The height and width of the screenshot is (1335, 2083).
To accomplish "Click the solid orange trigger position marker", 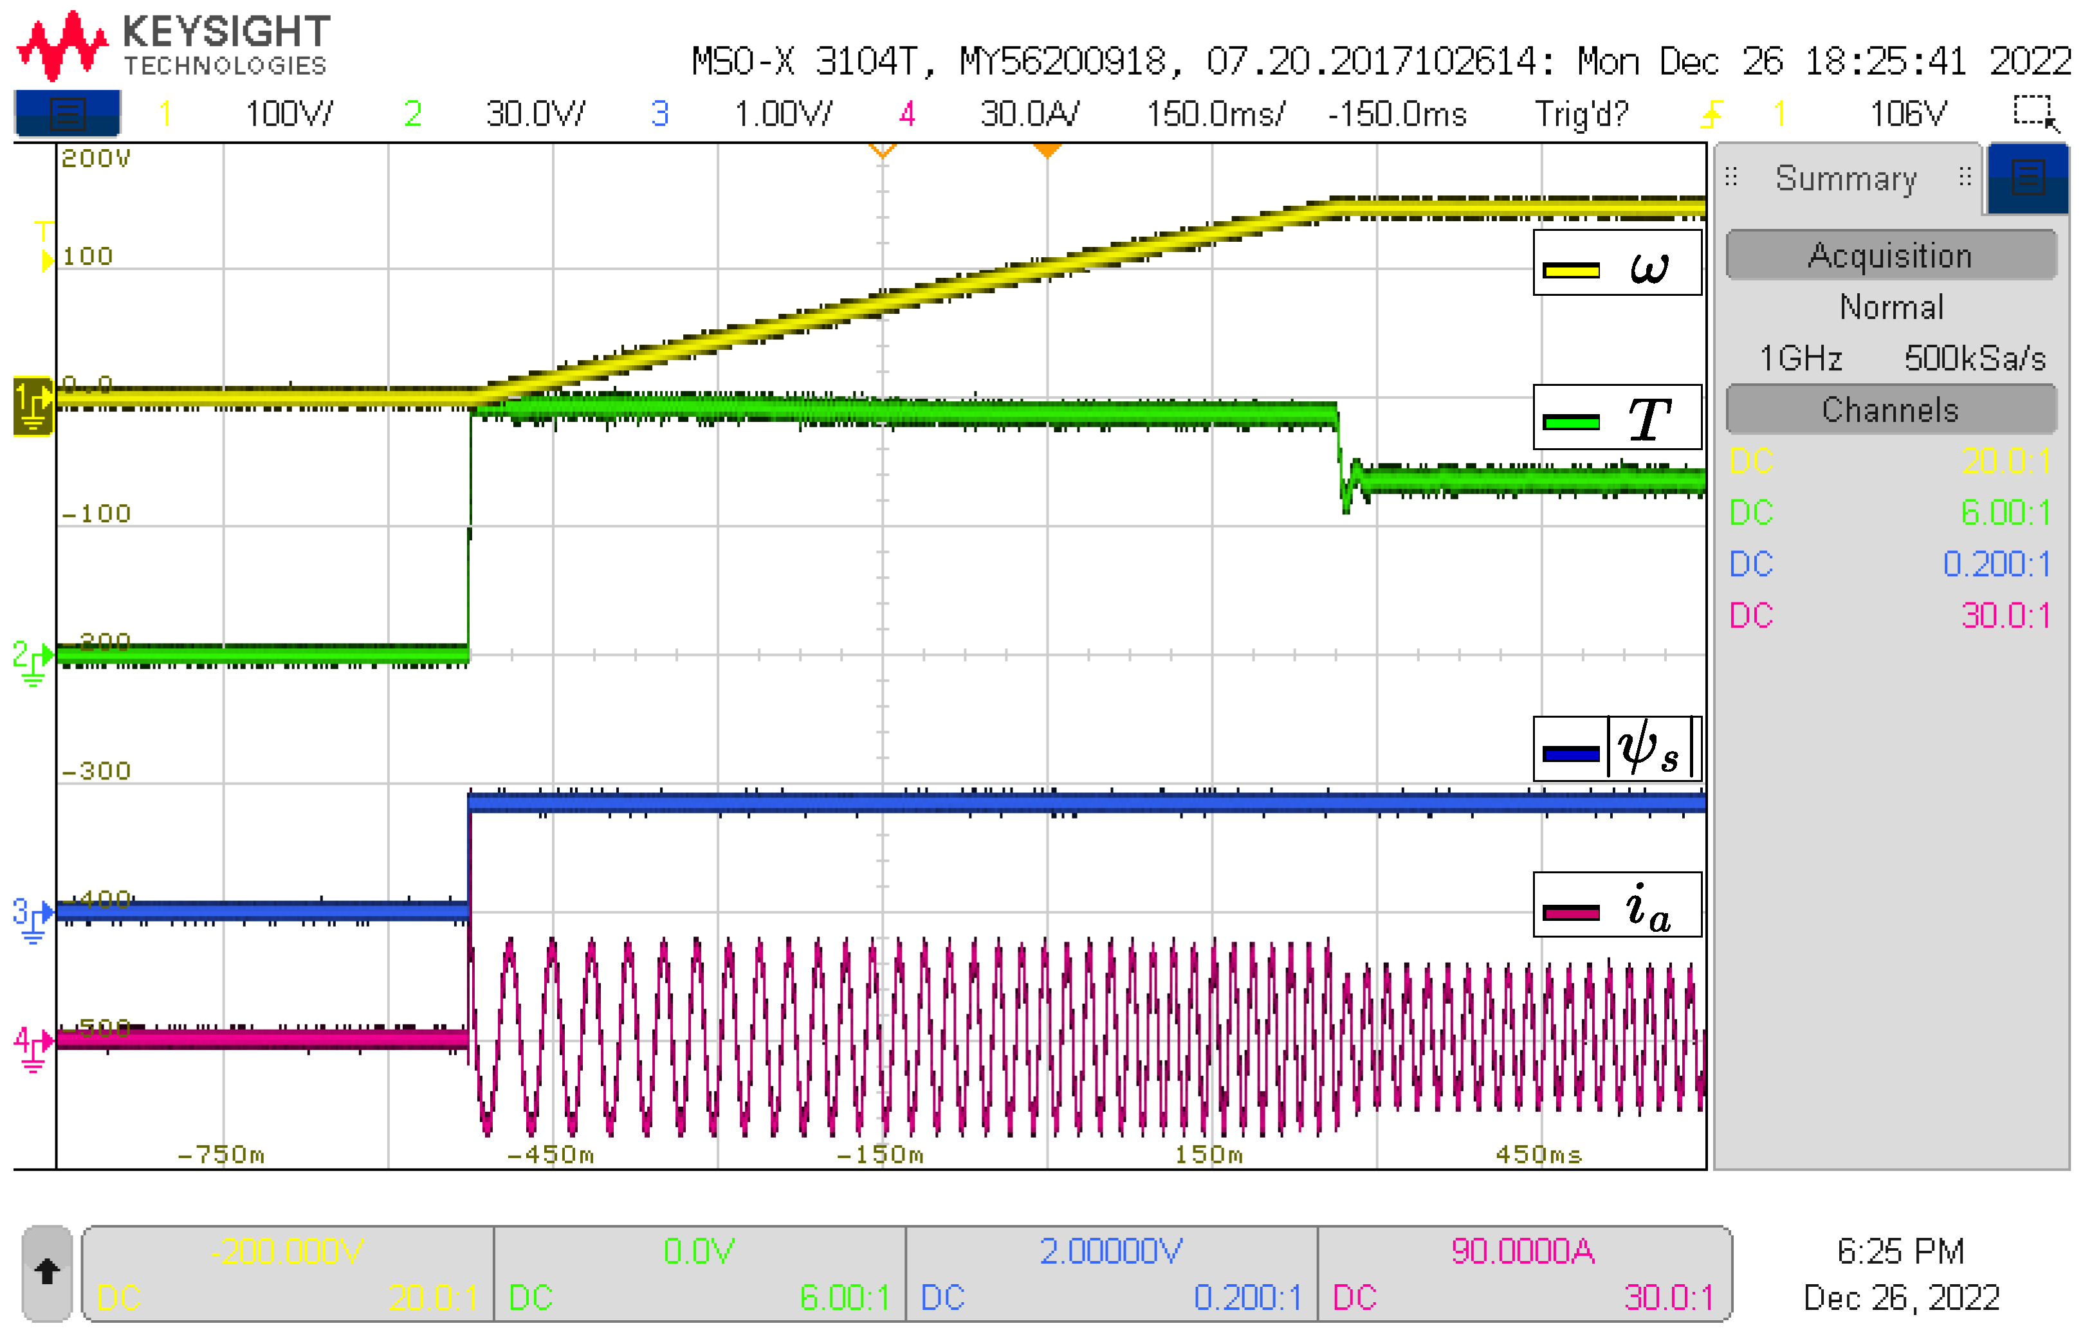I will (x=1047, y=152).
